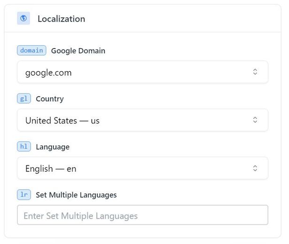This screenshot has height=244, width=289.
Task: Click the 'lr' parameter badge
Action: tap(24, 195)
